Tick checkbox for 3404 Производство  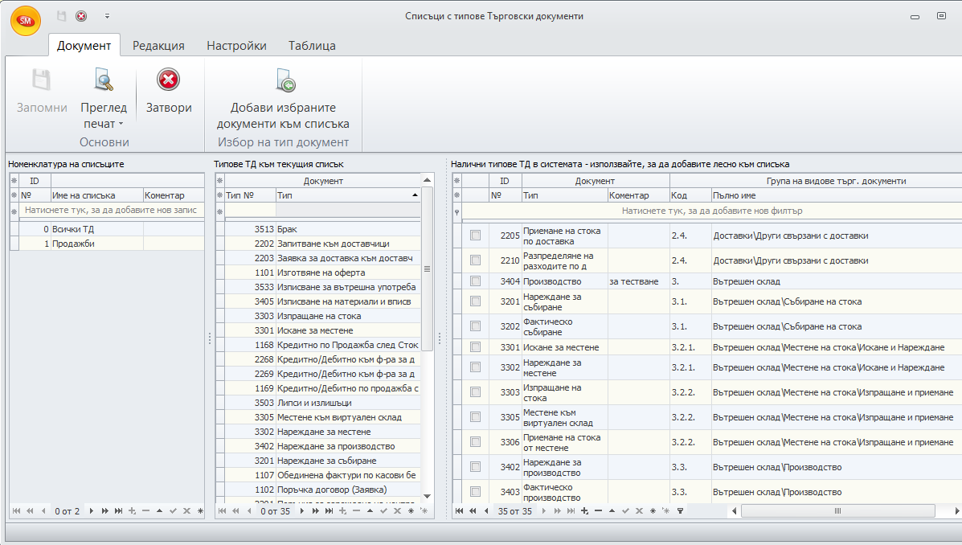click(476, 281)
